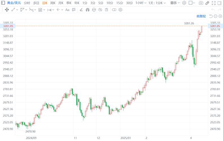
Task: Select the left arrow annotation tool
Action: (58, 10)
